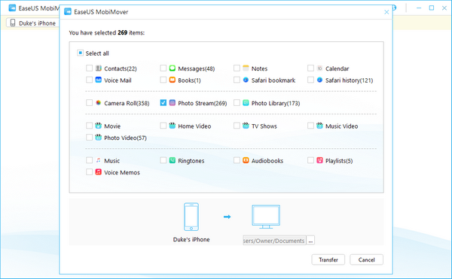Click the green Messages icon
Image resolution: width=452 pixels, height=279 pixels.
pos(172,68)
